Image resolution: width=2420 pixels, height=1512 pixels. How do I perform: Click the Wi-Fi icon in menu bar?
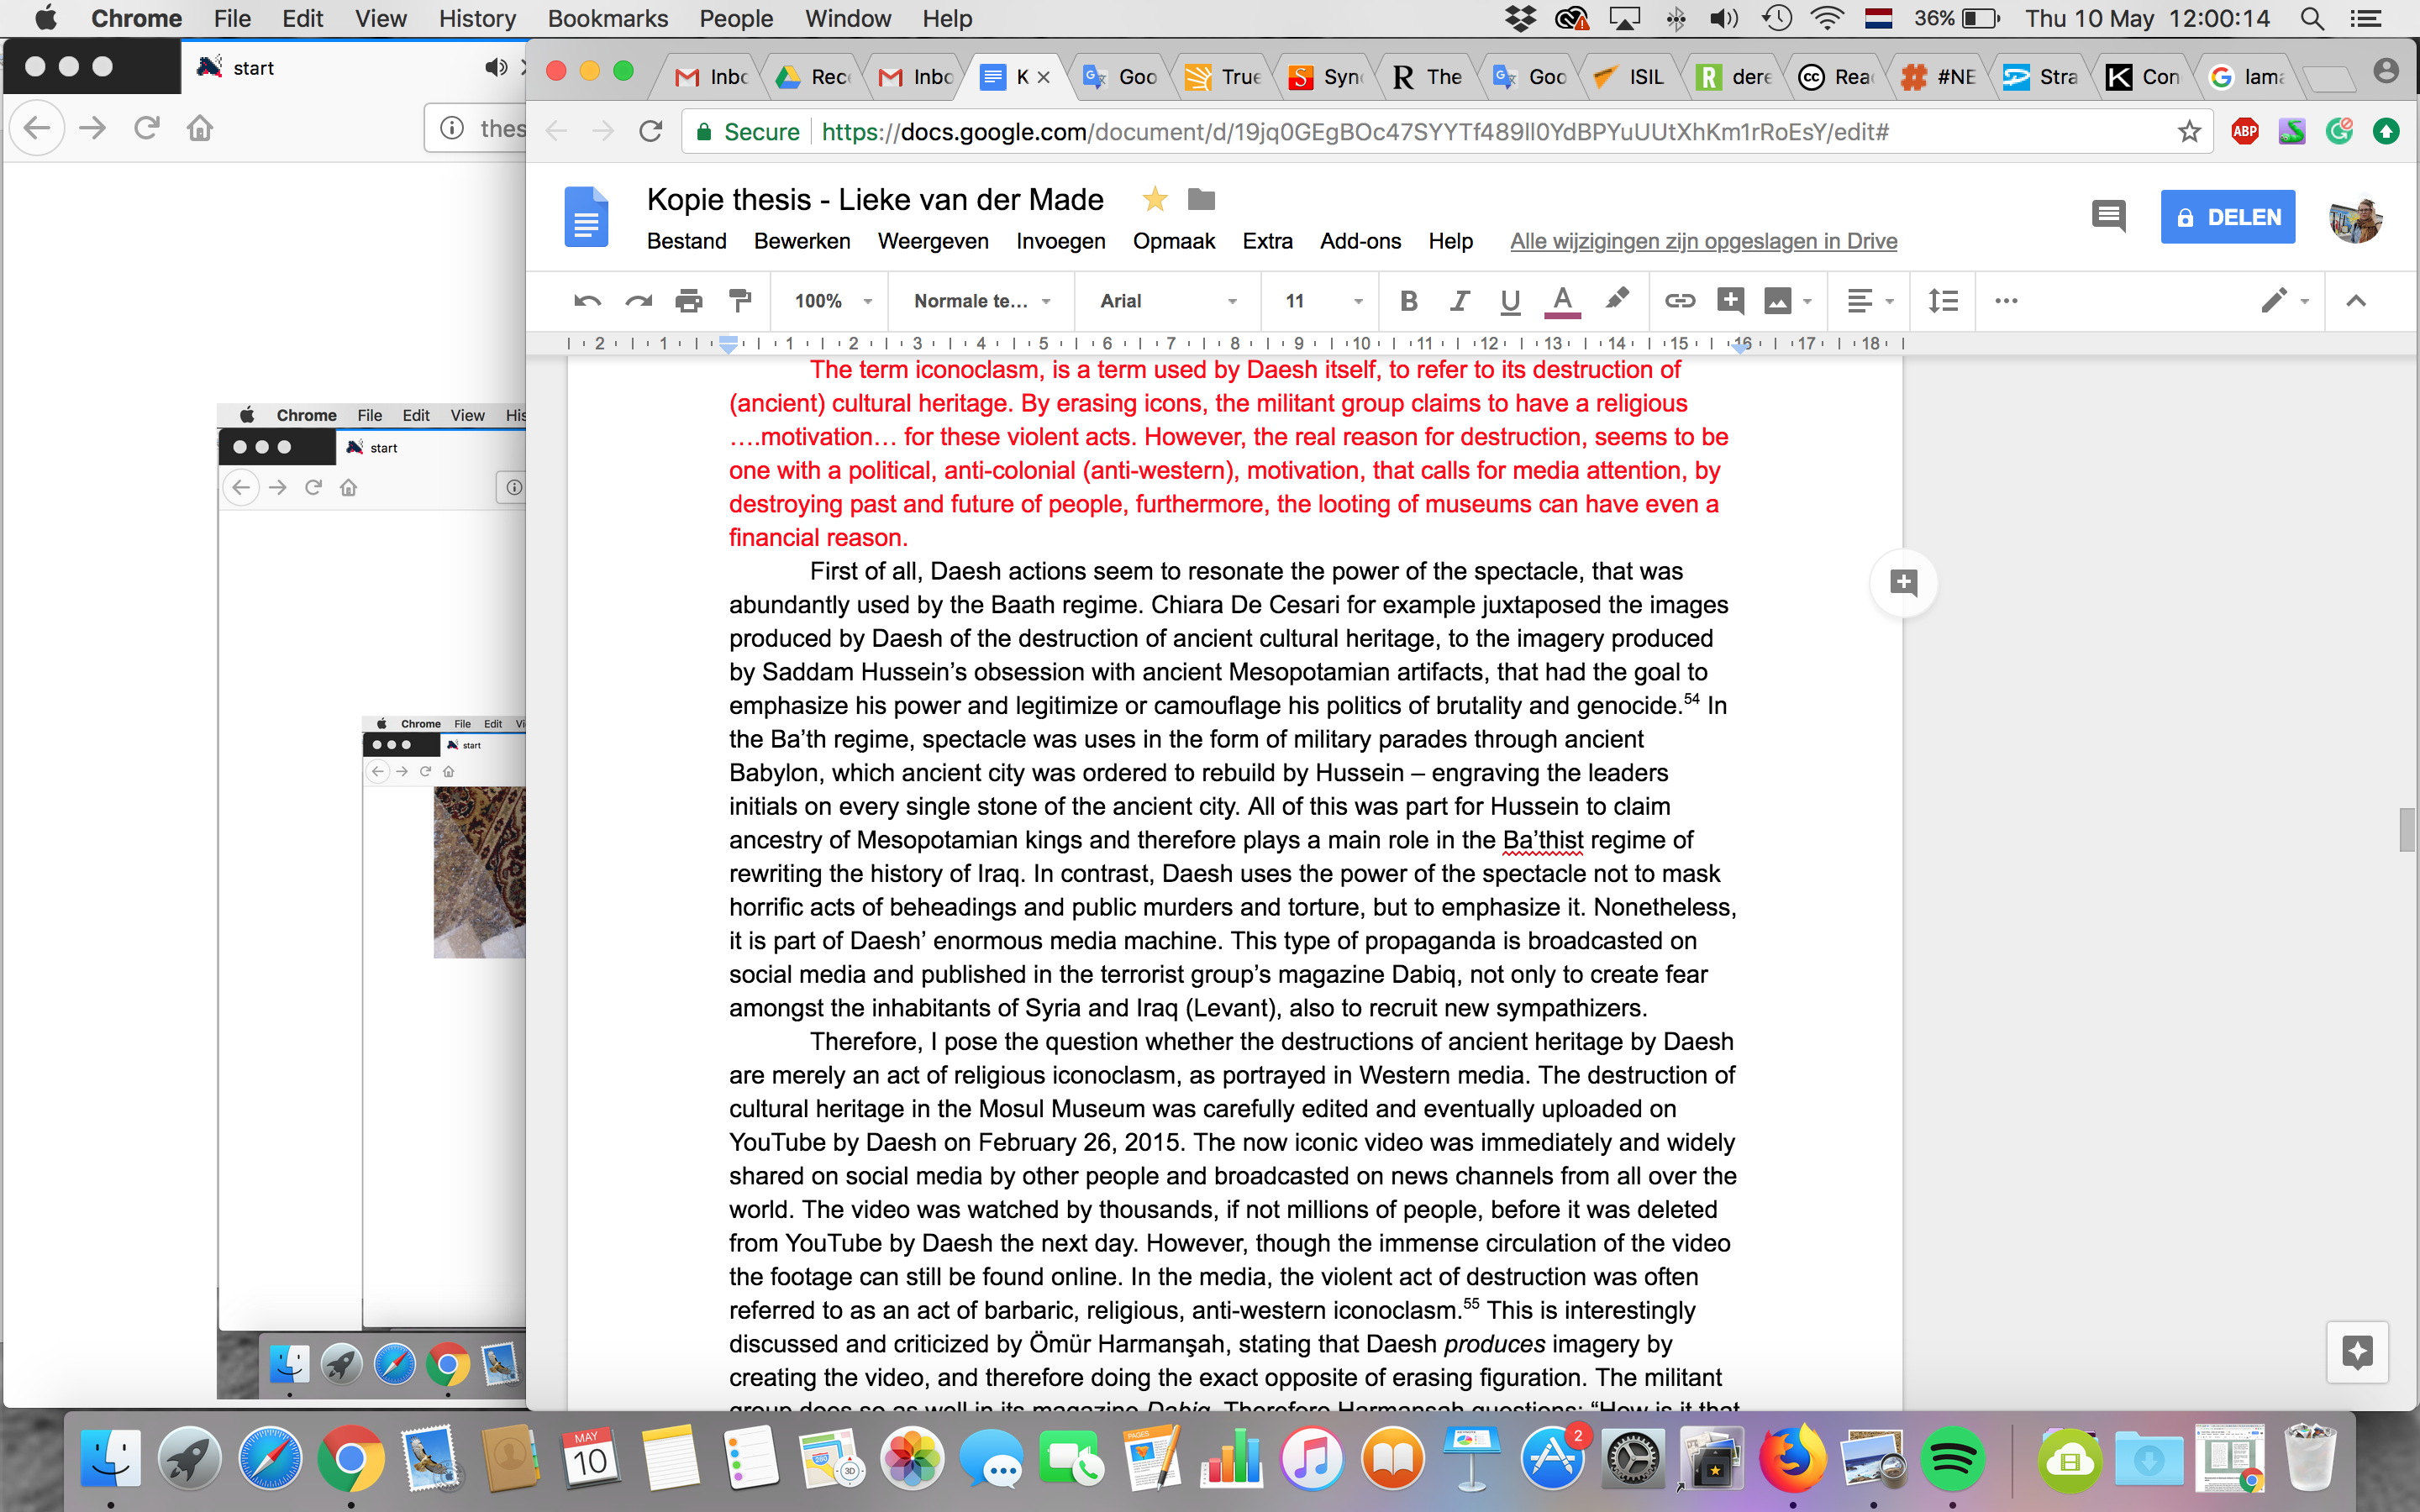click(1828, 18)
